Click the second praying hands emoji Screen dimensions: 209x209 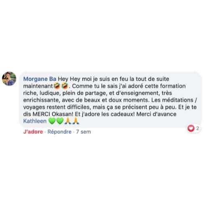pos(76,121)
